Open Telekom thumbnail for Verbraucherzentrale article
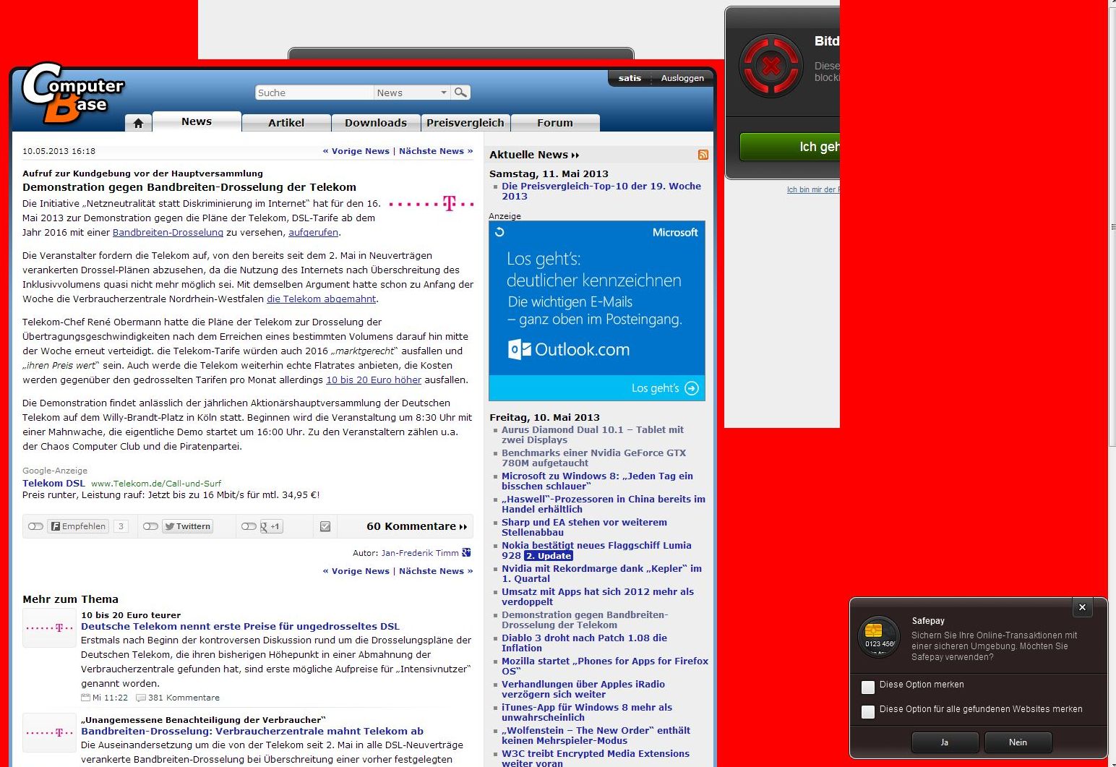Viewport: 1116px width, 767px height. (49, 732)
